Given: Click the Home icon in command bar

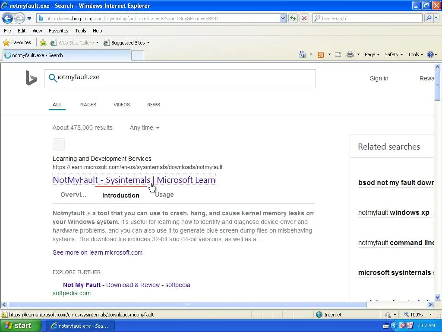Looking at the screenshot, I should [303, 54].
